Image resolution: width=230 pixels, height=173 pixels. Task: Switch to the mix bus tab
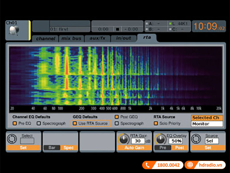click(x=71, y=38)
